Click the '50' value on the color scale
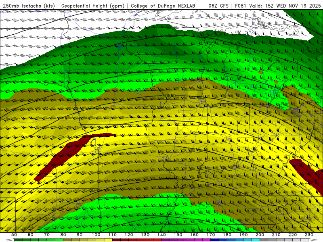The height and width of the screenshot is (242, 323). pos(14,235)
